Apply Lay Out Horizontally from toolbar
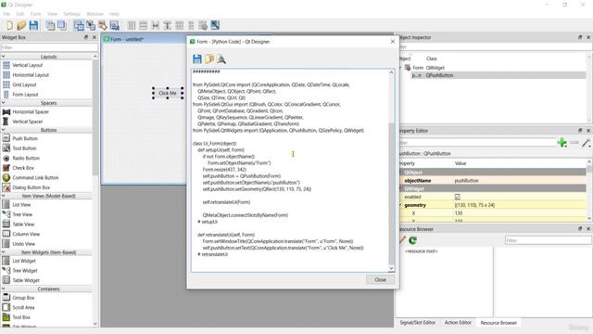 132,25
